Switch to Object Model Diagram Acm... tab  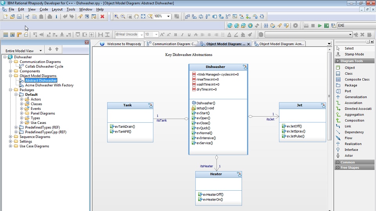[279, 44]
